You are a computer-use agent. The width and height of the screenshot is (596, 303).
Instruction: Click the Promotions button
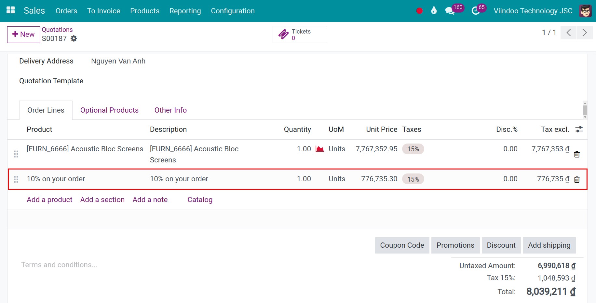pos(455,245)
